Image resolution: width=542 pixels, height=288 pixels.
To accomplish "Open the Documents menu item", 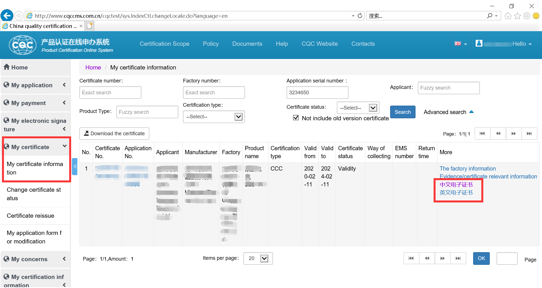I will 247,44.
